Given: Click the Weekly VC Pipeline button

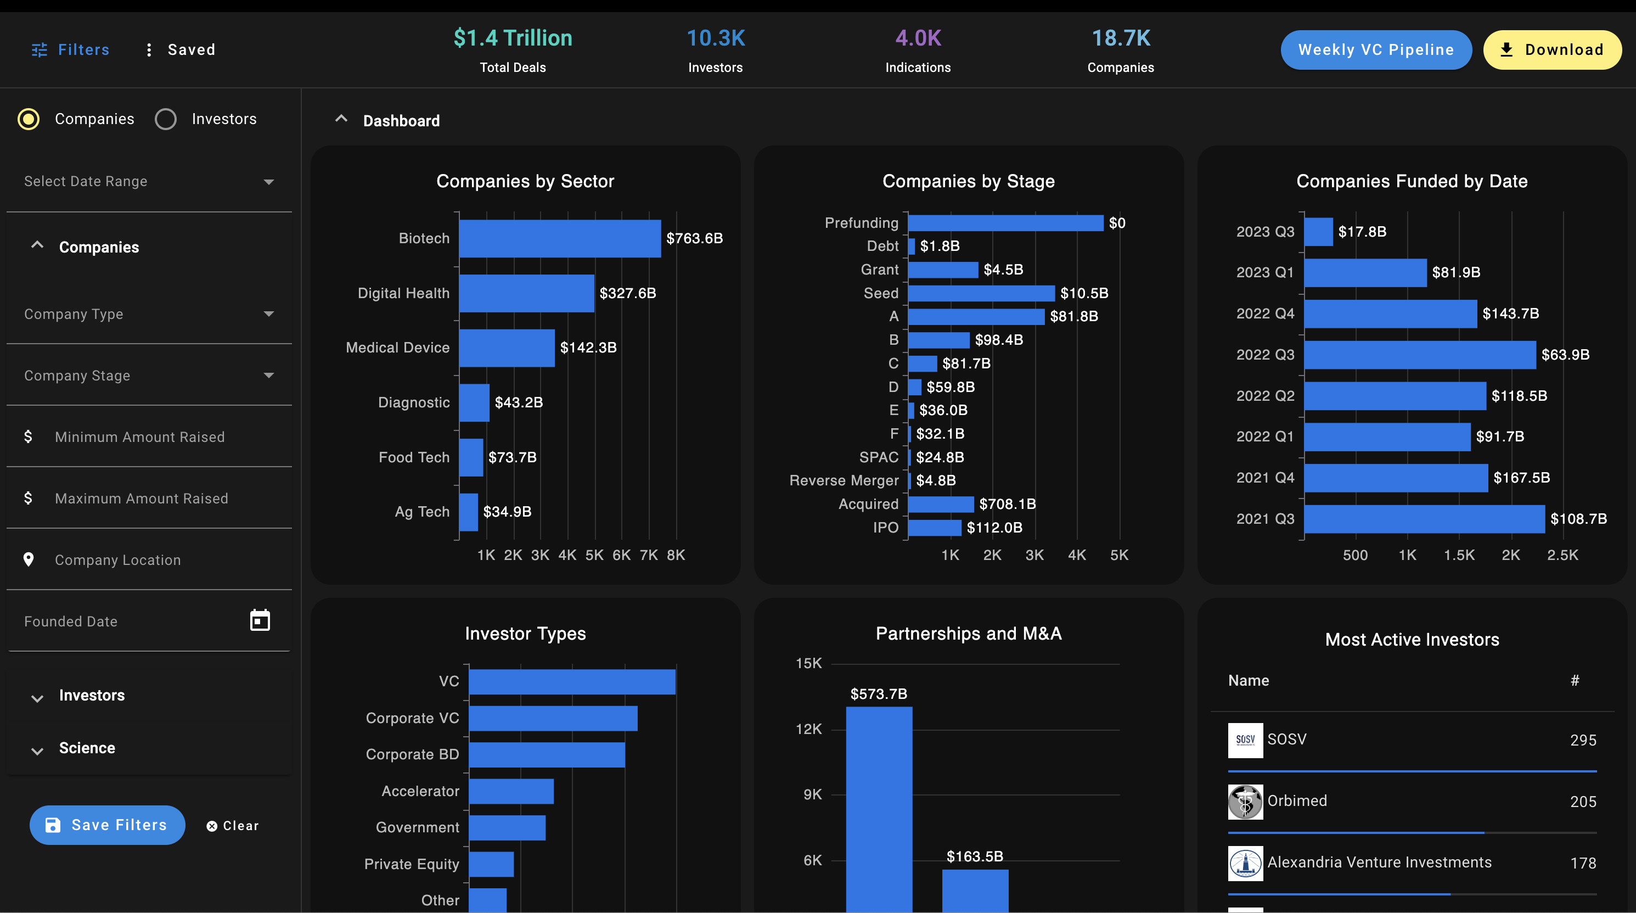Looking at the screenshot, I should 1376,49.
